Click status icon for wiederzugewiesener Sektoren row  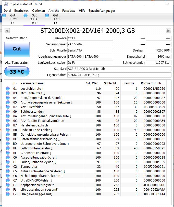click(8, 102)
